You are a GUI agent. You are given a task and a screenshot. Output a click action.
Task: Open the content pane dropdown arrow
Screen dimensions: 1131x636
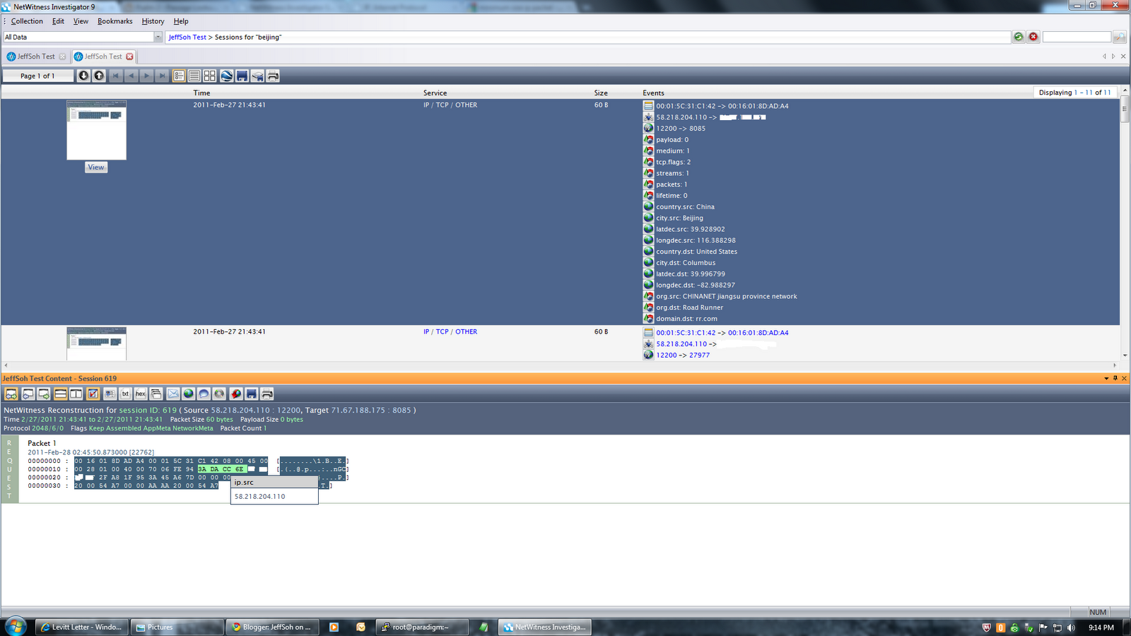pyautogui.click(x=1106, y=379)
